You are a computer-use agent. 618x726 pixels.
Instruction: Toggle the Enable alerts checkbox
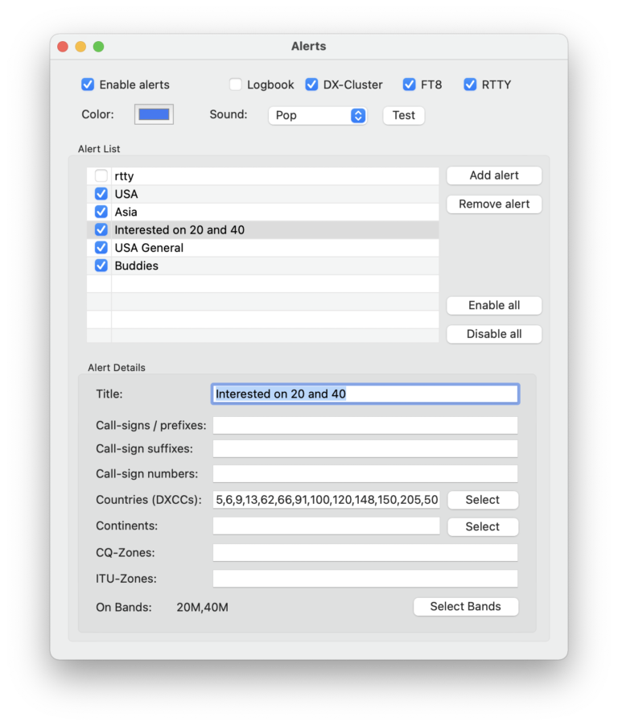[x=88, y=85]
